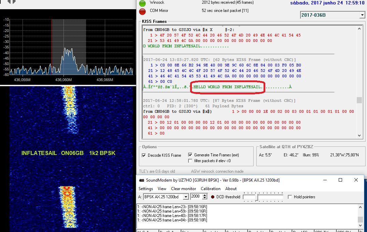Click the NON-AX25 frame Len=59 line

(172, 211)
